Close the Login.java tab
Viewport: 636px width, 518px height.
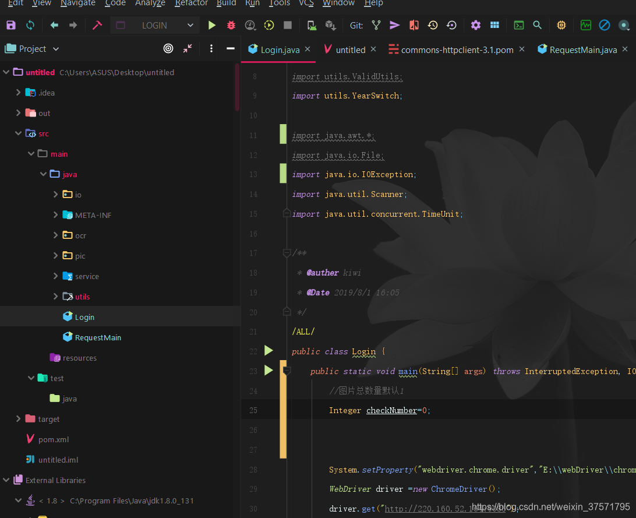(x=308, y=49)
